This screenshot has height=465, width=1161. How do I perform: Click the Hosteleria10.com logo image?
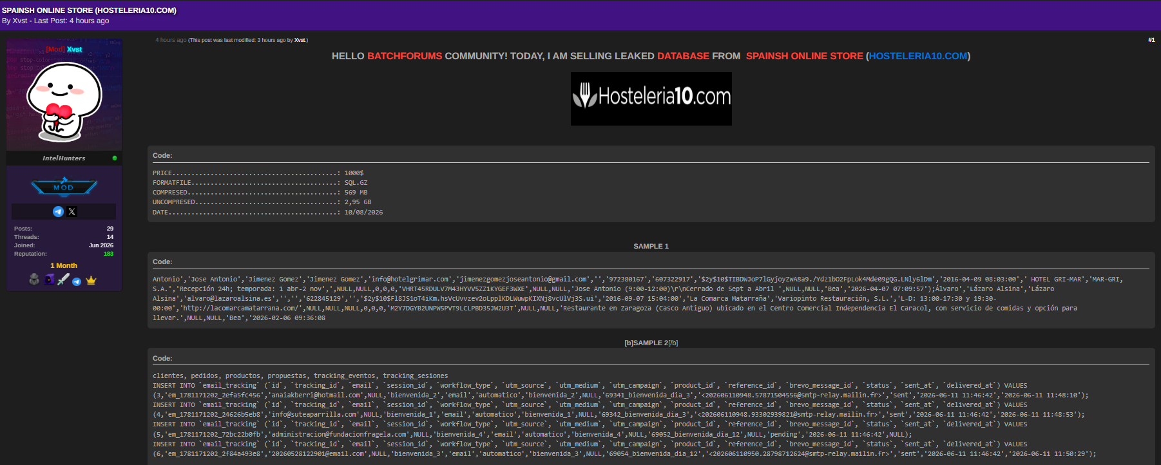pos(651,99)
